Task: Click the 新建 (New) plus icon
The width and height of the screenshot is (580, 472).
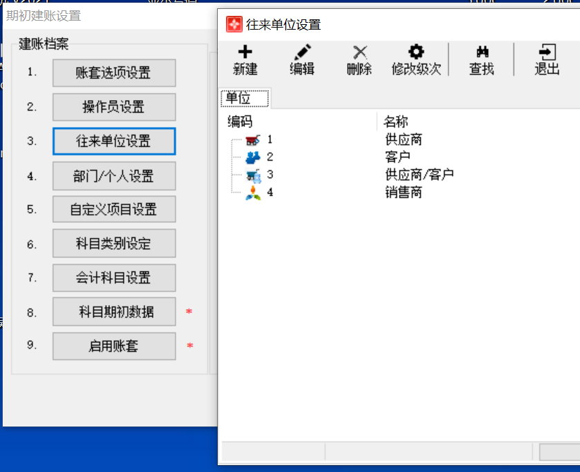Action: pyautogui.click(x=245, y=52)
